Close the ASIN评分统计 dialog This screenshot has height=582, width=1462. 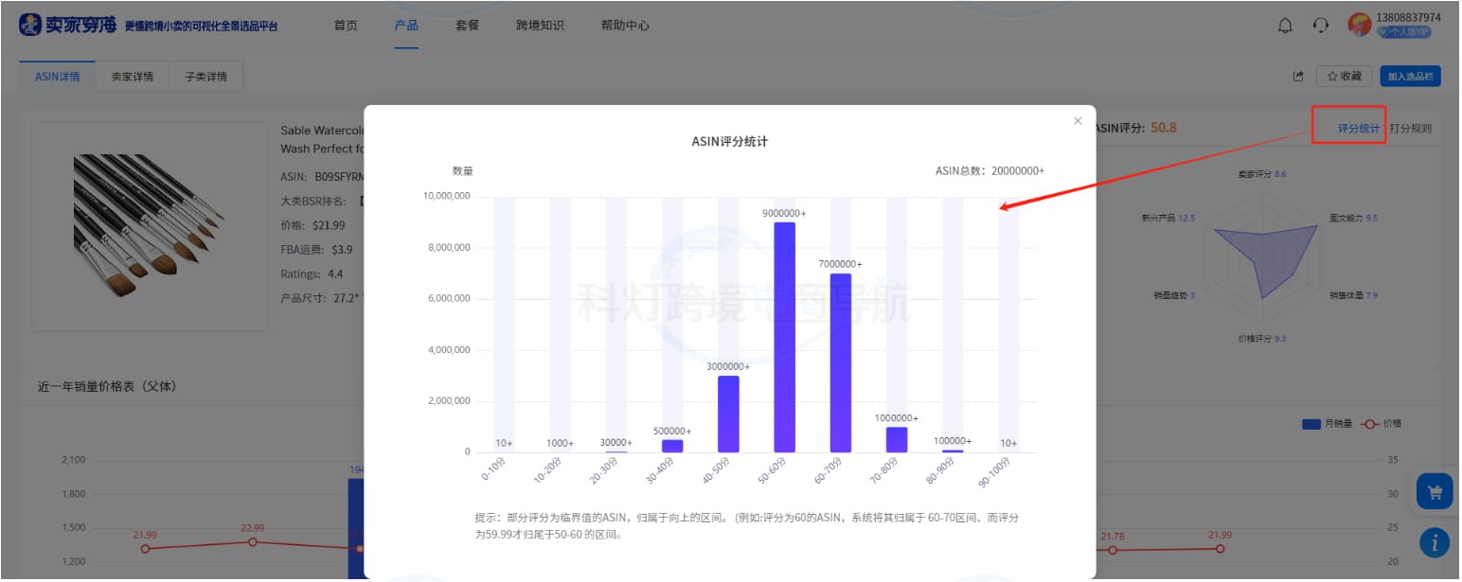click(x=1077, y=120)
